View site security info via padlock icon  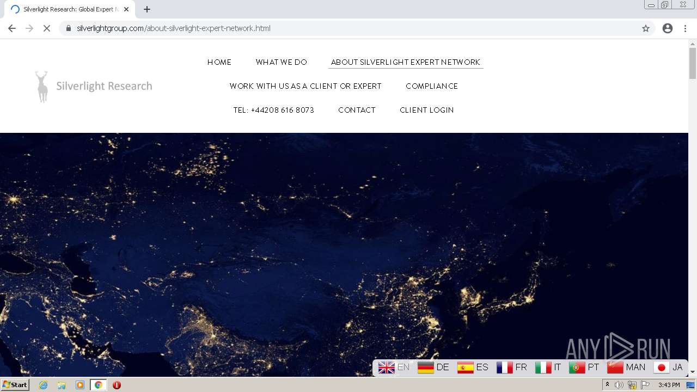(69, 28)
